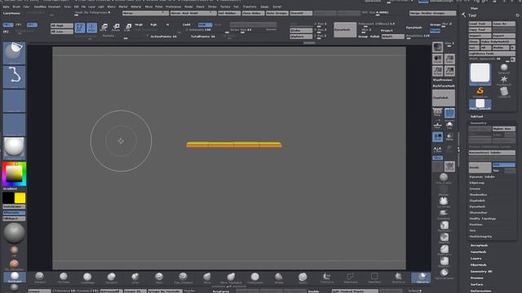
Task: Select the TrimCurve brush in bottom shelf
Action: point(326,278)
